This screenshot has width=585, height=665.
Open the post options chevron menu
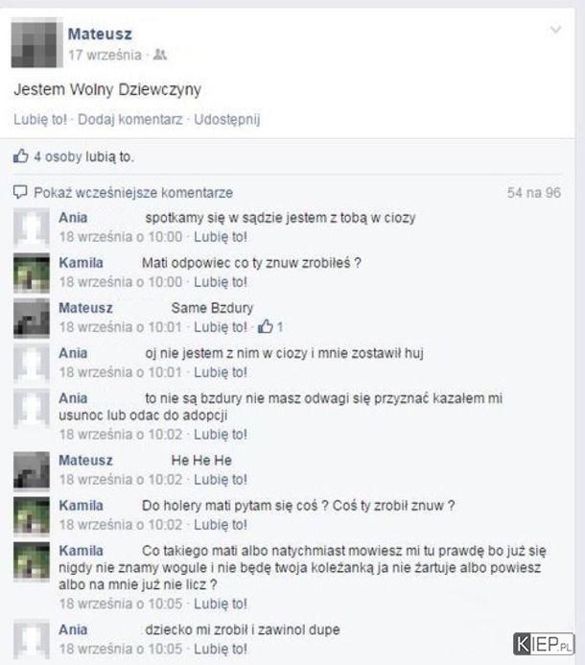coord(556,30)
